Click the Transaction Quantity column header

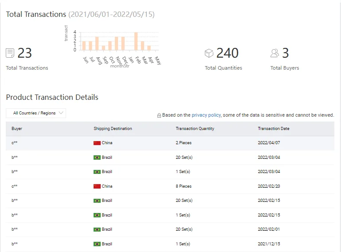pyautogui.click(x=195, y=129)
